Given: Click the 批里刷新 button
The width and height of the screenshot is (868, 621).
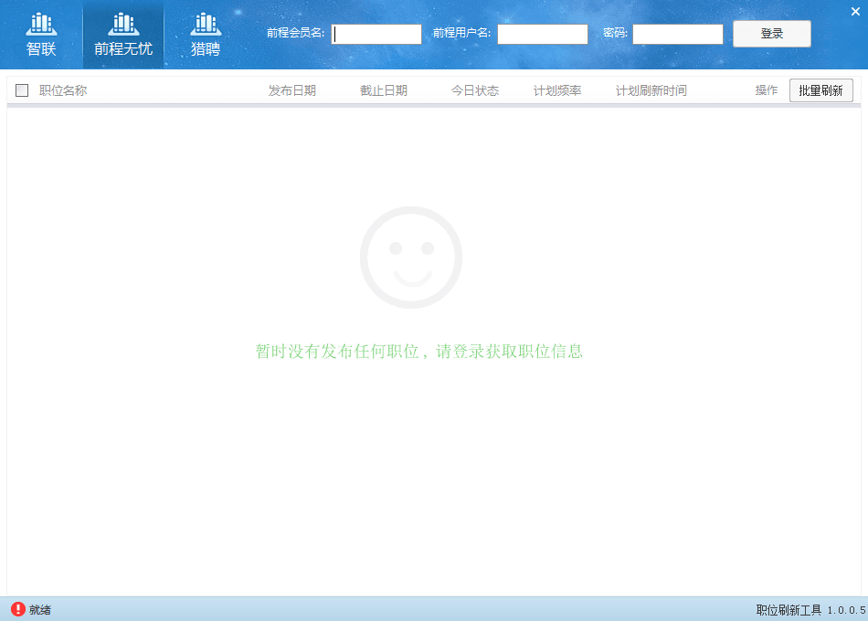Looking at the screenshot, I should [821, 90].
